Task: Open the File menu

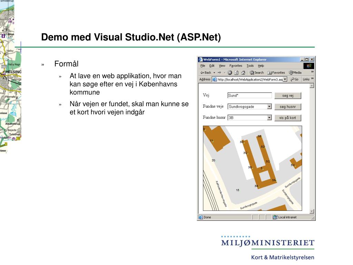Action: [x=203, y=66]
